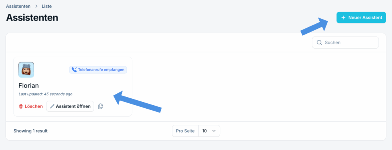Click the duplicate assistant copy icon
The height and width of the screenshot is (150, 392).
101,106
